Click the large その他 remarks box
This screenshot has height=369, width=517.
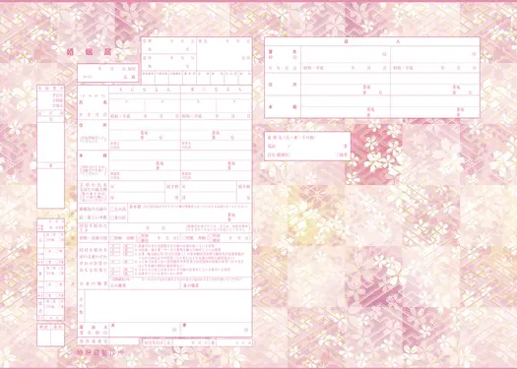168,306
